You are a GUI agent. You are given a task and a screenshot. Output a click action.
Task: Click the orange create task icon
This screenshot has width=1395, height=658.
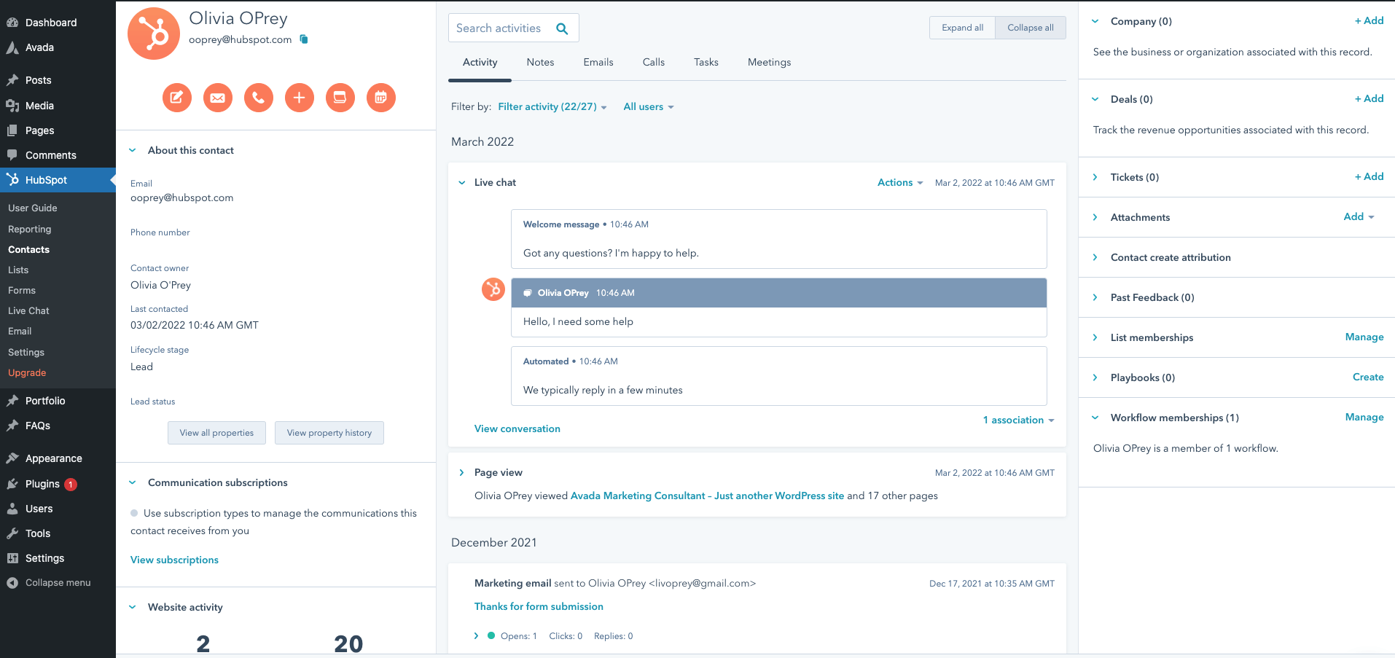tap(340, 98)
